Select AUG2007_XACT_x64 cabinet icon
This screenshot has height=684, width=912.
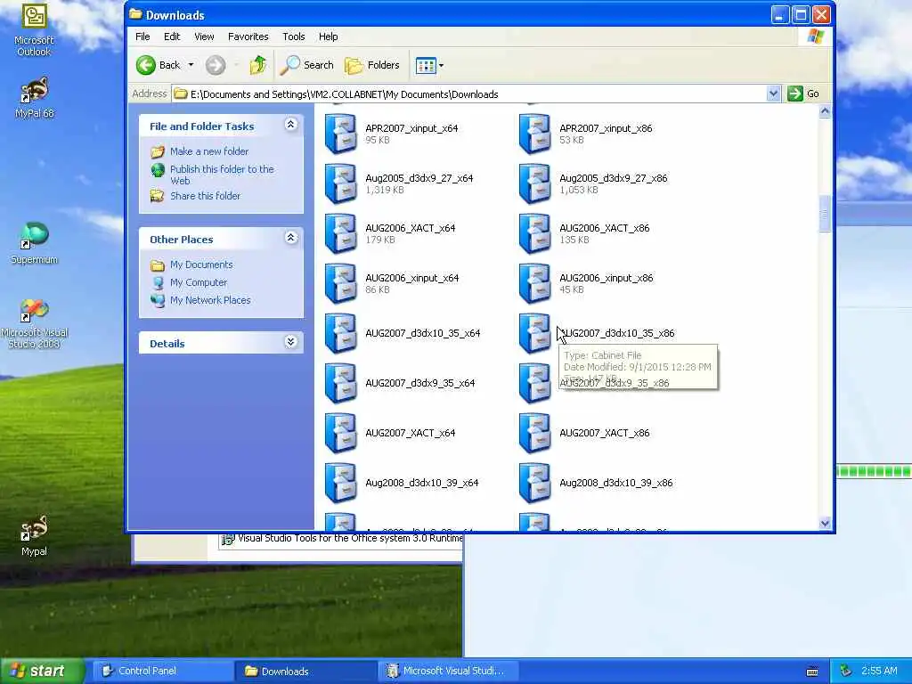pyautogui.click(x=341, y=434)
